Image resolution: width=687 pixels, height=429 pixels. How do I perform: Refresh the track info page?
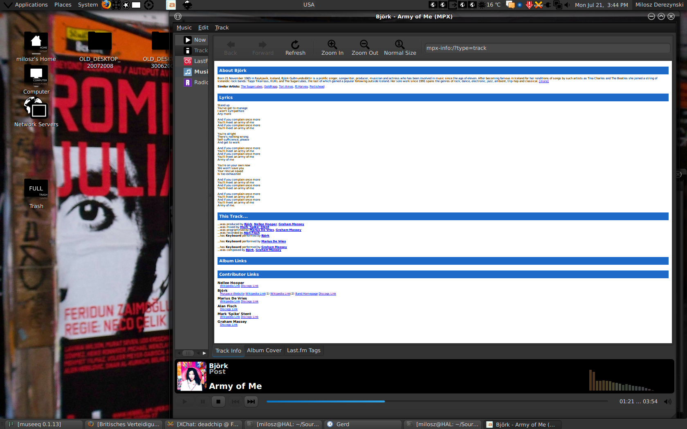(x=295, y=48)
